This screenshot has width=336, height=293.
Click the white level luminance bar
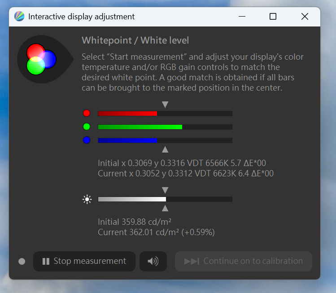(x=165, y=199)
